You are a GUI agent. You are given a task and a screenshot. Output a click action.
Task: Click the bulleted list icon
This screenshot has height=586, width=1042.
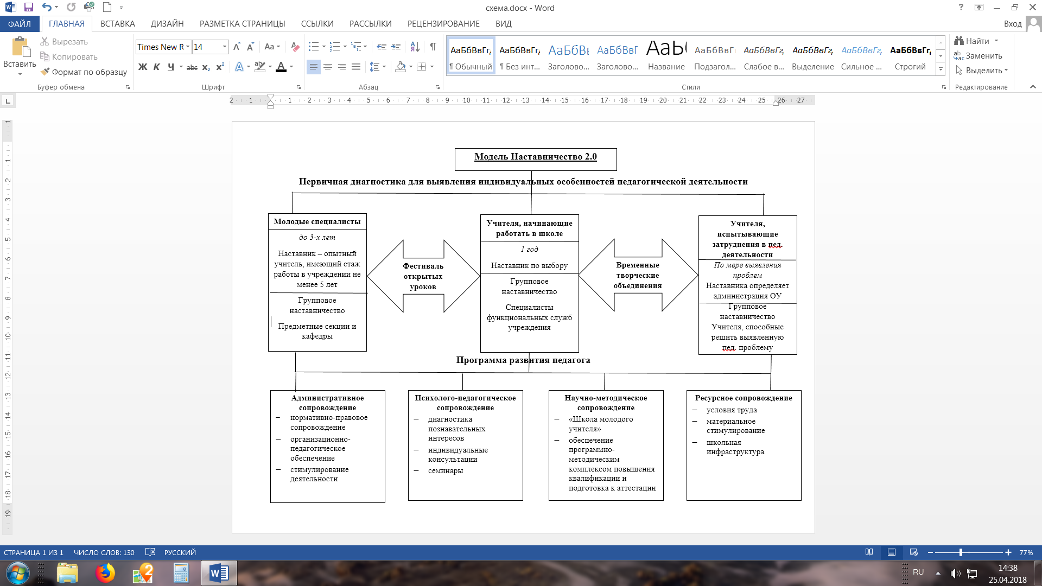tap(313, 47)
